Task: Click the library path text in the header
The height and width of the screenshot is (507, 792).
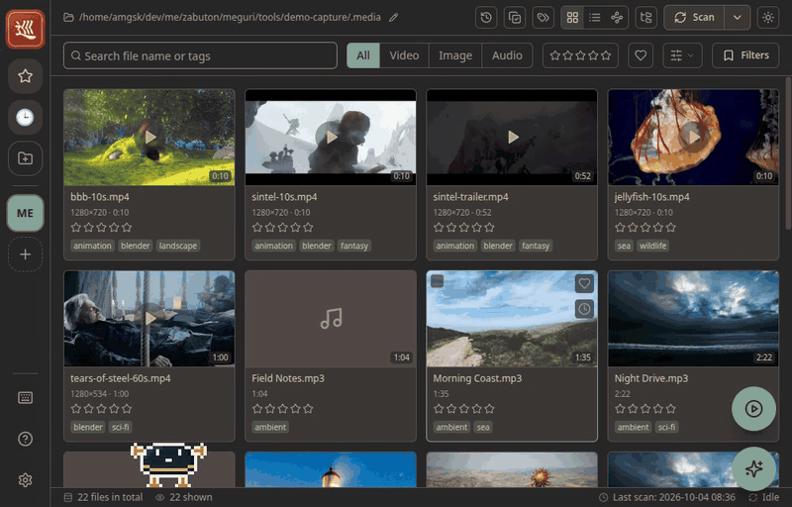Action: coord(230,18)
